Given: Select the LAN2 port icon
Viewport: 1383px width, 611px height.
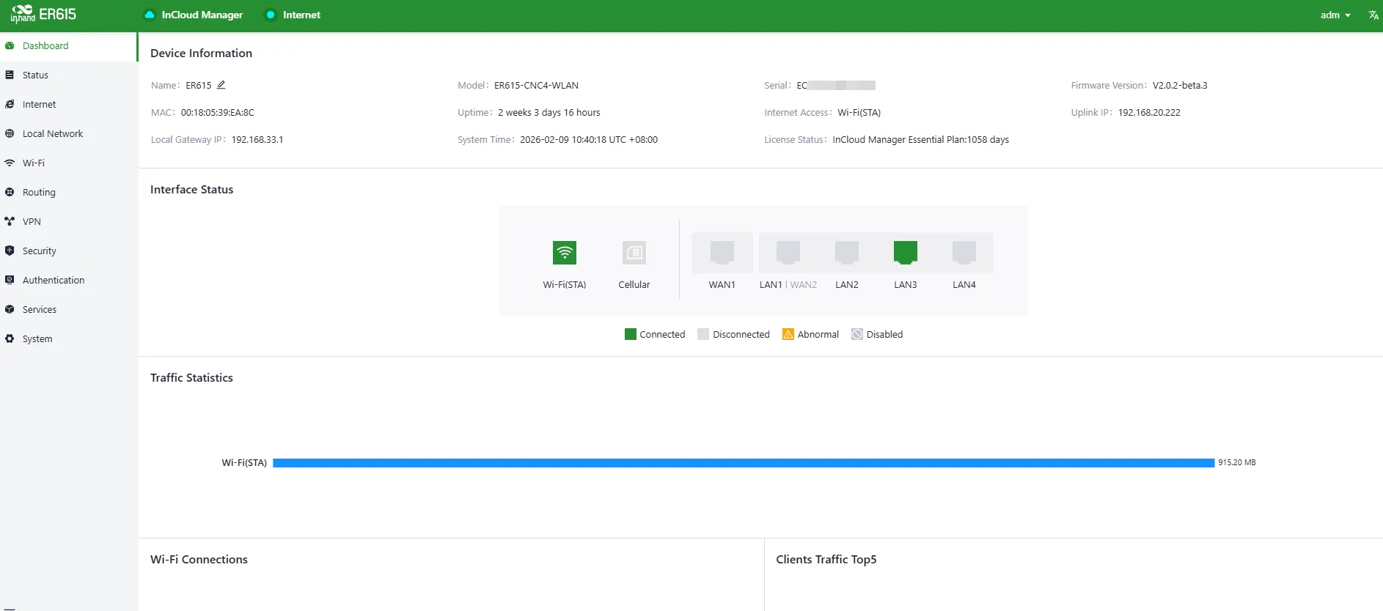Looking at the screenshot, I should tap(847, 253).
